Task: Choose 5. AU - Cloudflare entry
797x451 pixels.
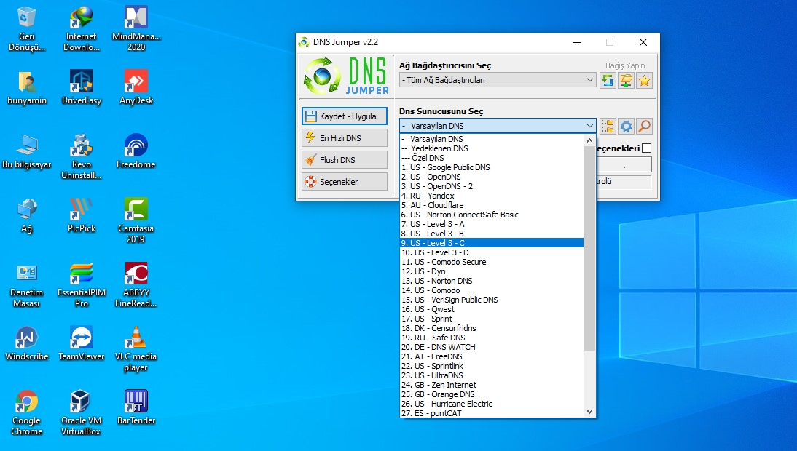Action: (492, 205)
